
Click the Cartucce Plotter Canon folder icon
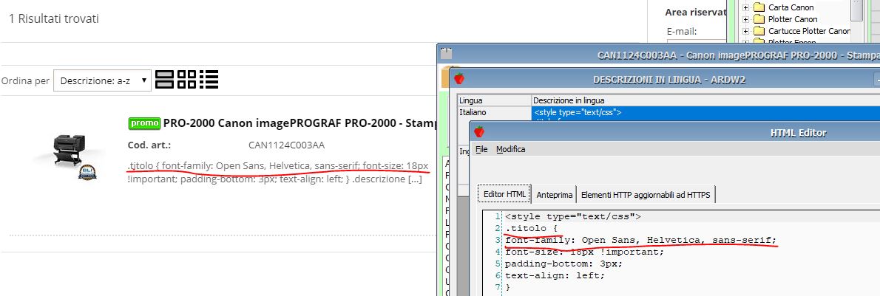(x=759, y=31)
